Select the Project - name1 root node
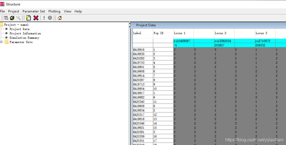286x145 pixels. click(x=16, y=25)
